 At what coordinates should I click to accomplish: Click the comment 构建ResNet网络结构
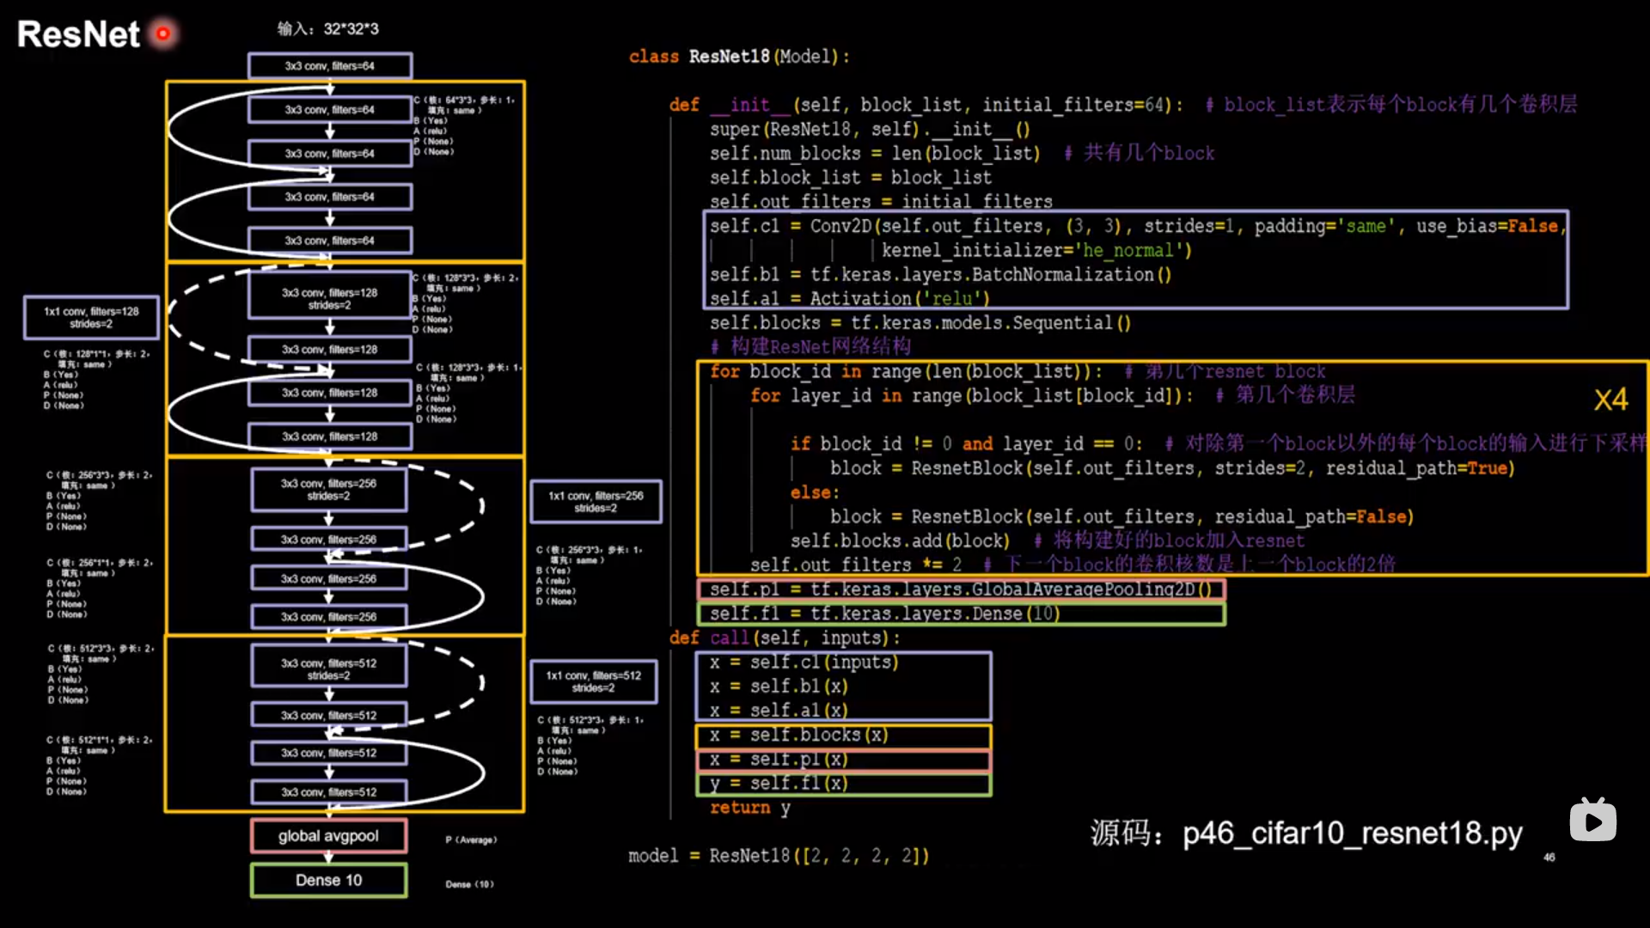coord(810,346)
